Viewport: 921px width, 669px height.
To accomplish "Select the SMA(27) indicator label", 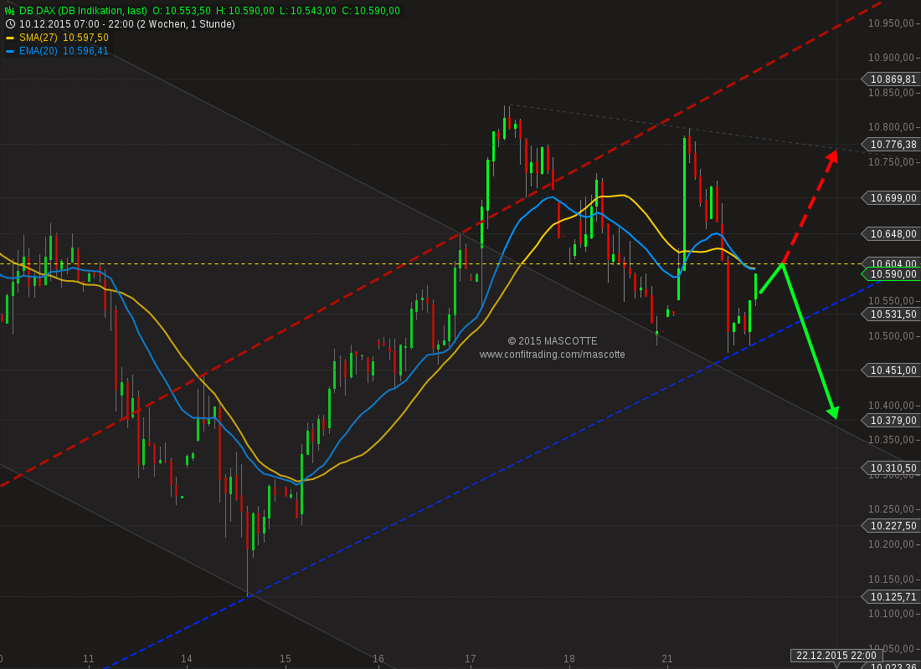I will point(39,38).
